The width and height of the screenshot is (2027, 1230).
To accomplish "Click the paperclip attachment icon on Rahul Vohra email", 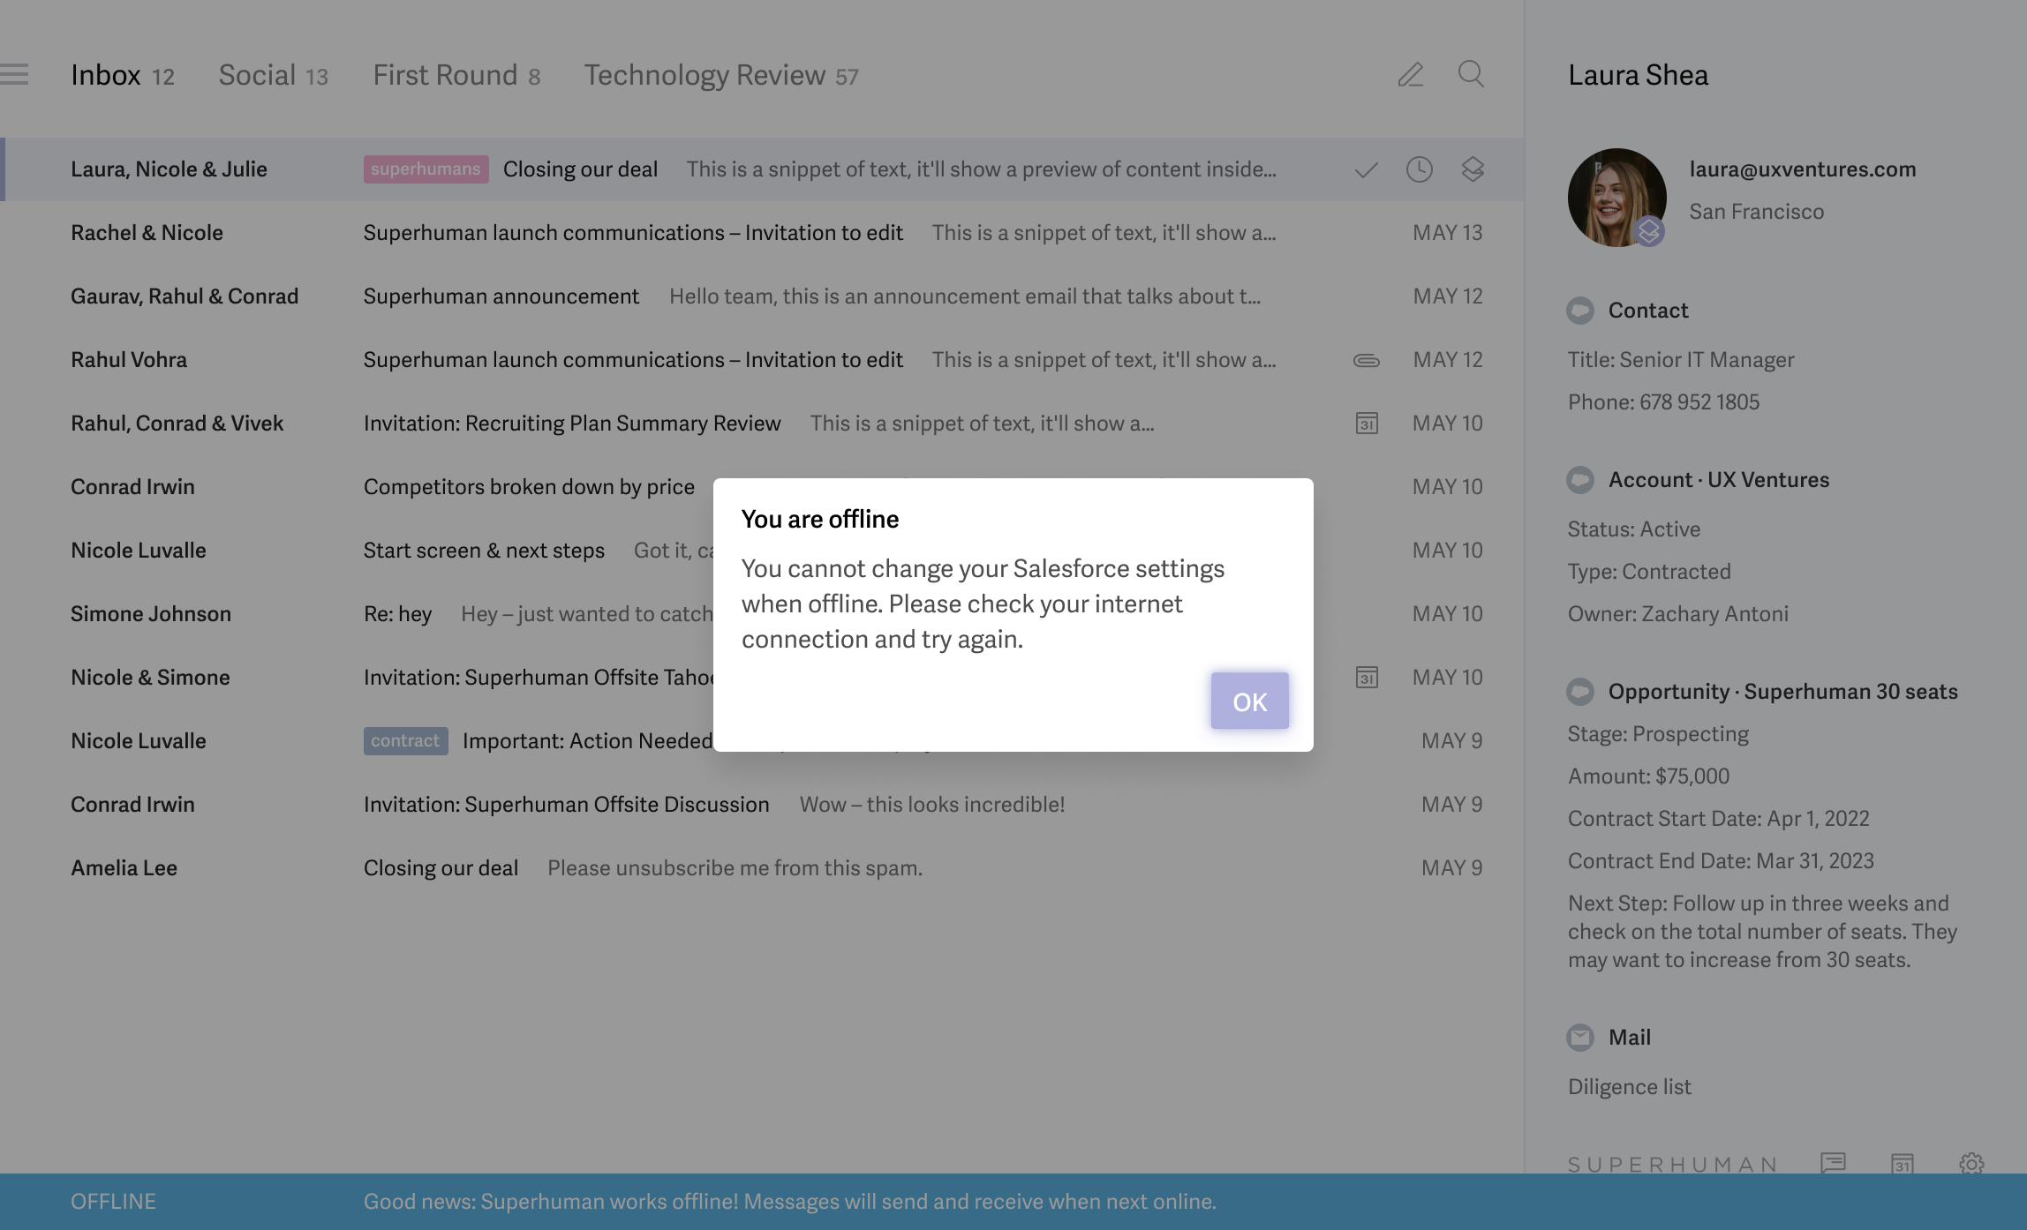I will tap(1364, 359).
